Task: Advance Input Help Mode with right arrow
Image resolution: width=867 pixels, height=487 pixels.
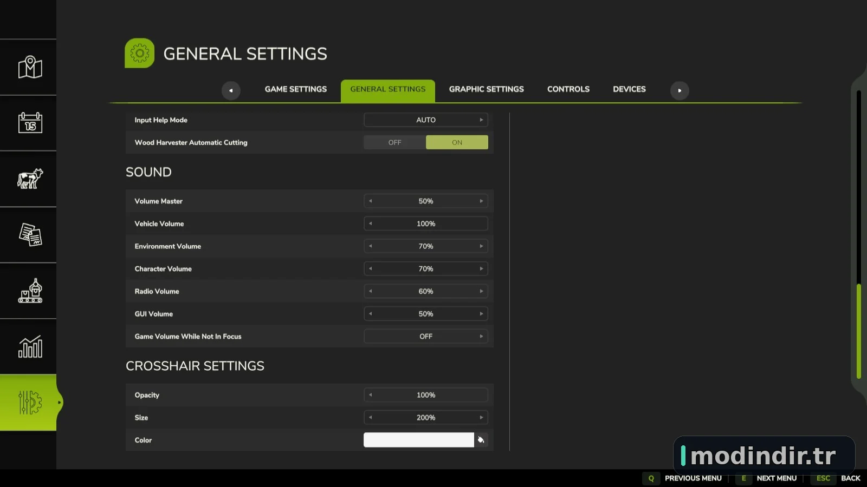Action: point(481,120)
